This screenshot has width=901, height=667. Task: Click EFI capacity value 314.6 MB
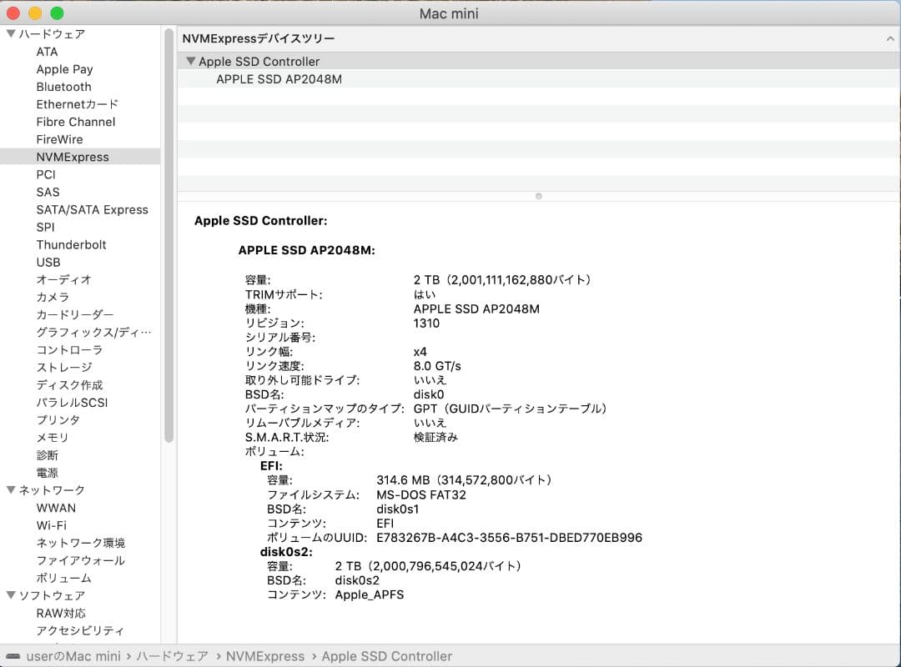click(465, 479)
